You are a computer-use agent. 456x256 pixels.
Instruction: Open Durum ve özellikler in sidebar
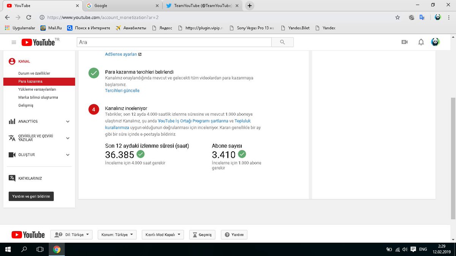[x=34, y=73]
